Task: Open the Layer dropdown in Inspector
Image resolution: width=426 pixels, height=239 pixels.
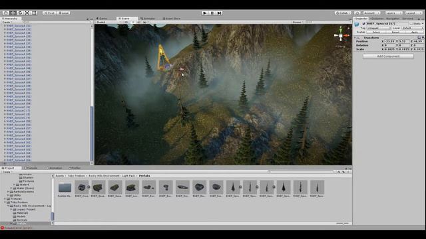Action: tap(413, 28)
